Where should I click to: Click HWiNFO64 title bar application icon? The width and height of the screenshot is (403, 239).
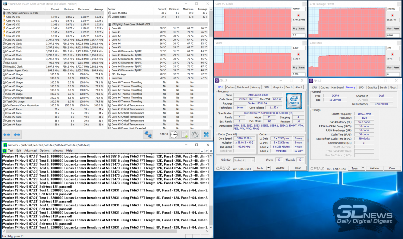click(5, 4)
